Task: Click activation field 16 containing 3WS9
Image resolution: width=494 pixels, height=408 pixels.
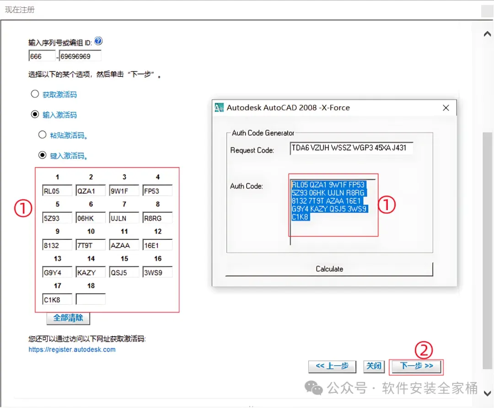Action: click(x=157, y=272)
